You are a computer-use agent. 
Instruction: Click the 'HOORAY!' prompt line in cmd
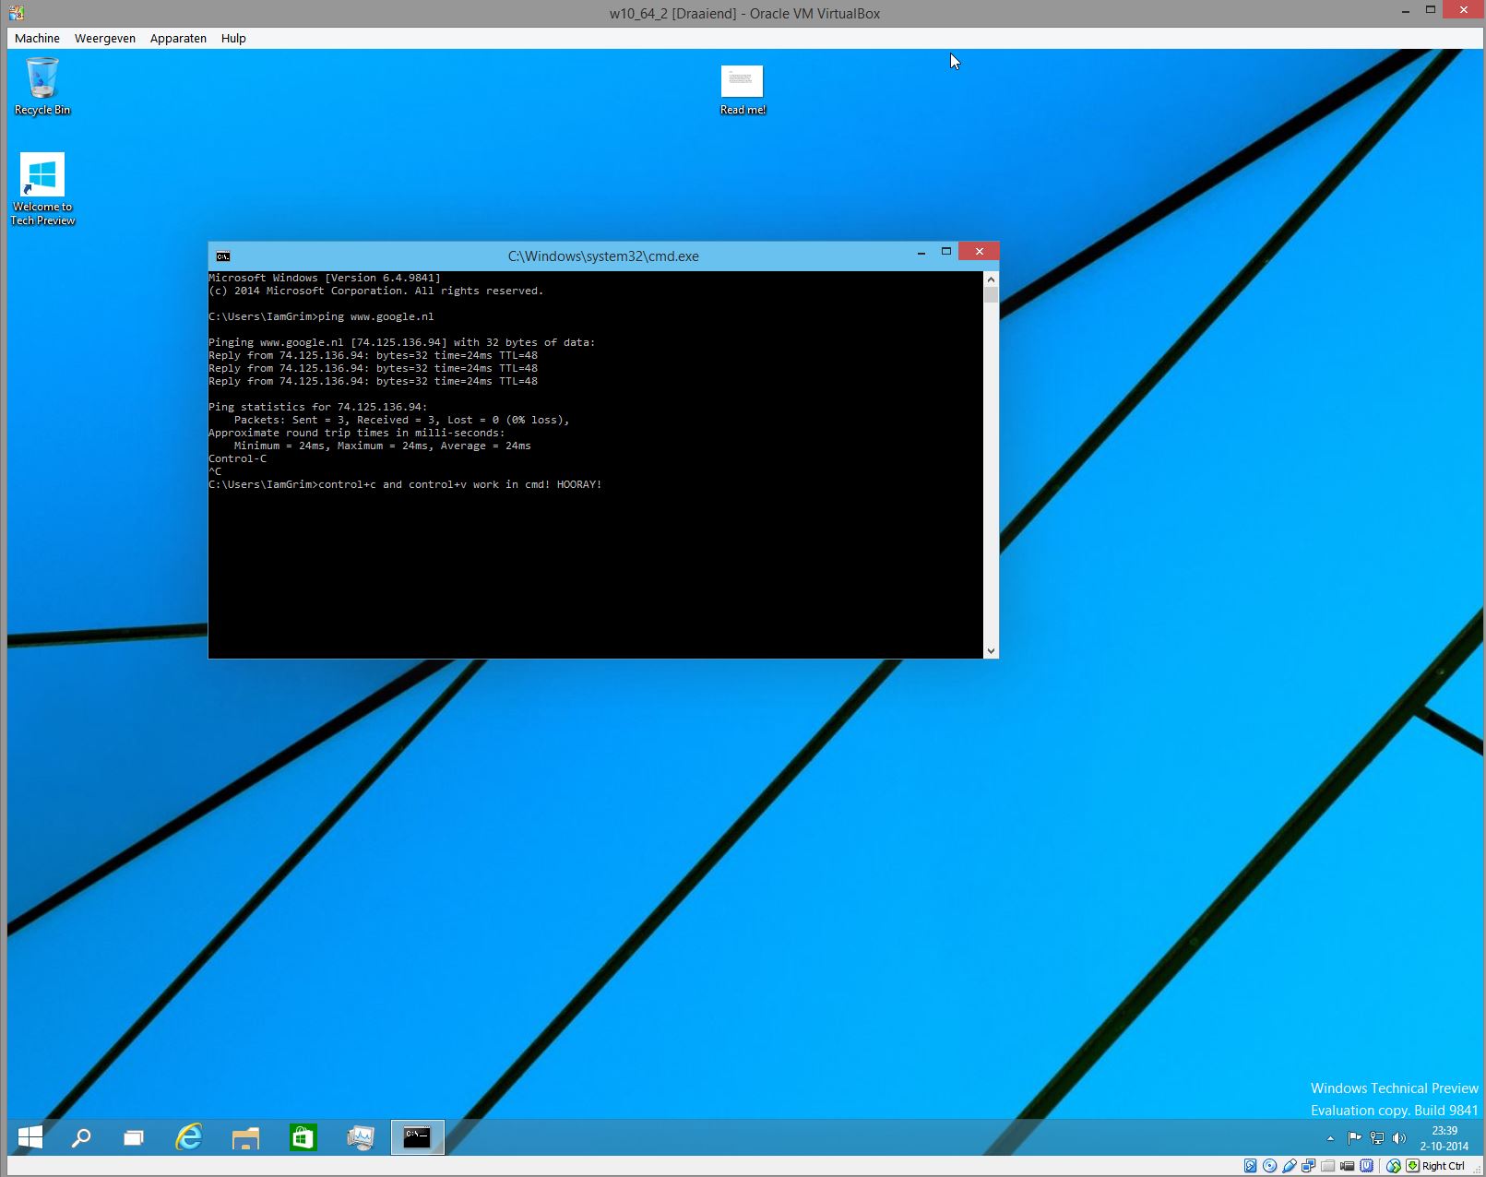coord(405,484)
